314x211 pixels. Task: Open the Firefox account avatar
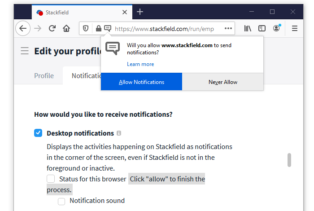coord(277,28)
